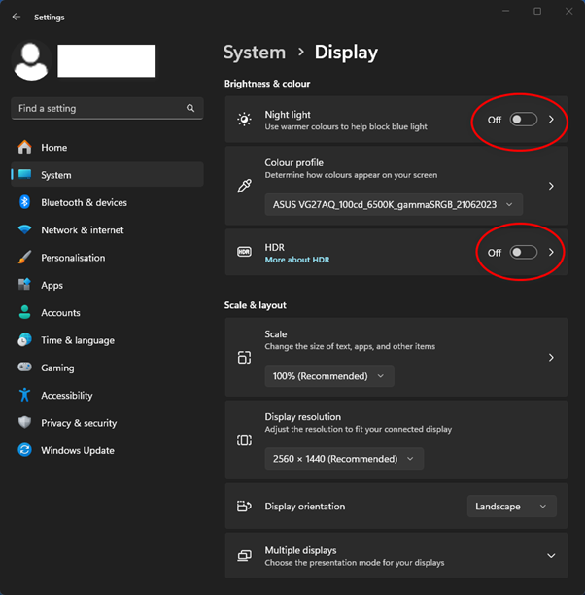Screen dimensions: 585x595
Task: Open Network & internet via its Wi-Fi icon
Action: coord(24,230)
